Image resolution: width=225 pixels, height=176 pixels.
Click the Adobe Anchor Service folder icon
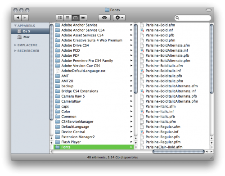(x=58, y=25)
